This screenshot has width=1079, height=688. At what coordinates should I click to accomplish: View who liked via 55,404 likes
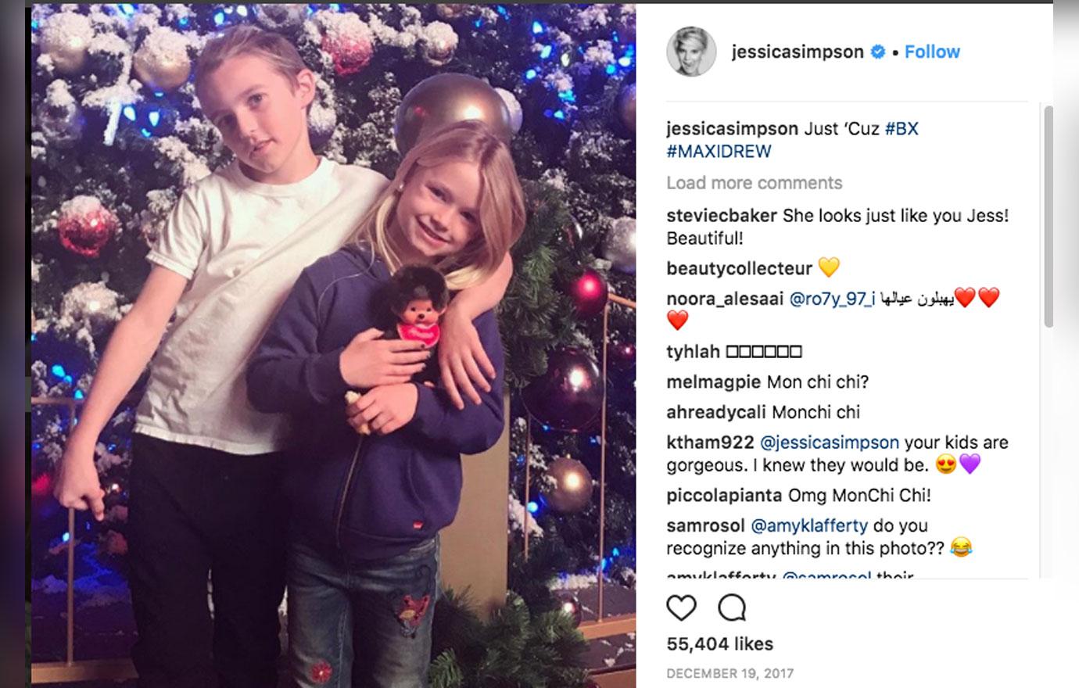tap(720, 644)
